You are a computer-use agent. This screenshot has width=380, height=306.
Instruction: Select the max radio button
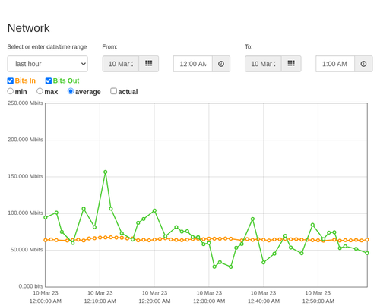tap(40, 91)
